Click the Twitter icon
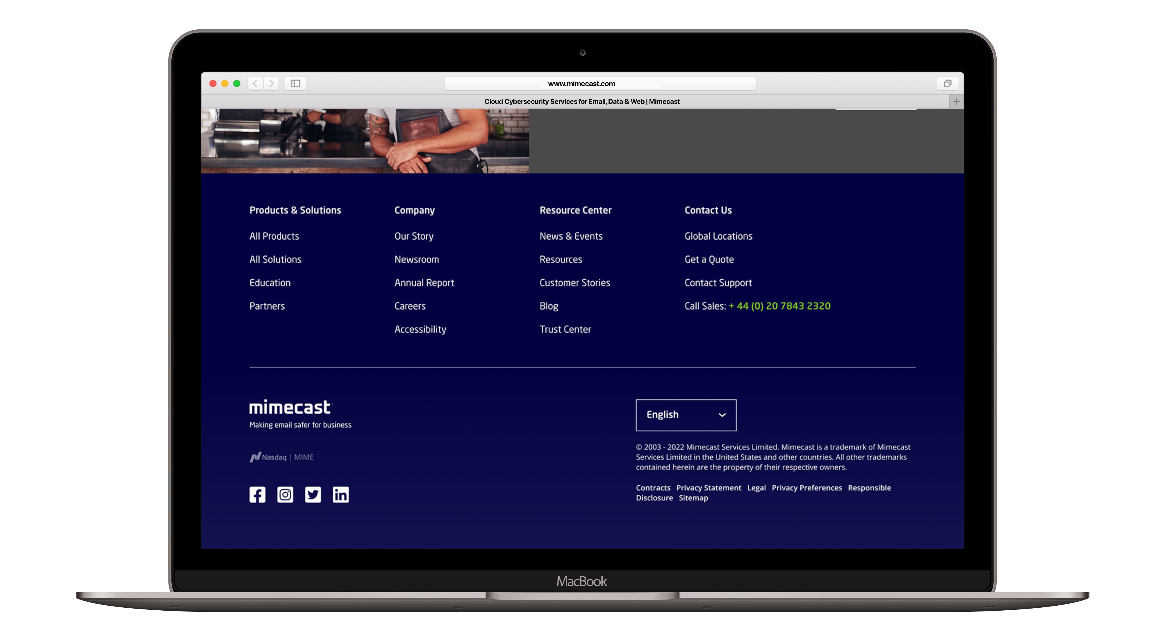The width and height of the screenshot is (1164, 640). pos(313,495)
